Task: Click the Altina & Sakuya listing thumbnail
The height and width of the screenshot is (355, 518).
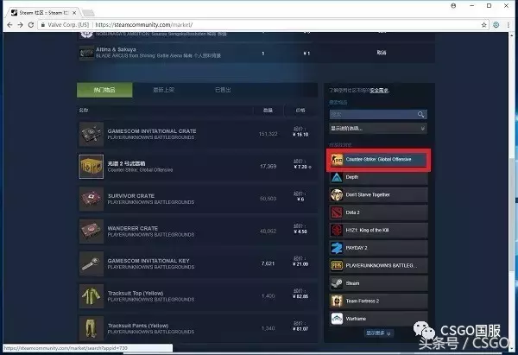Action: [x=86, y=53]
